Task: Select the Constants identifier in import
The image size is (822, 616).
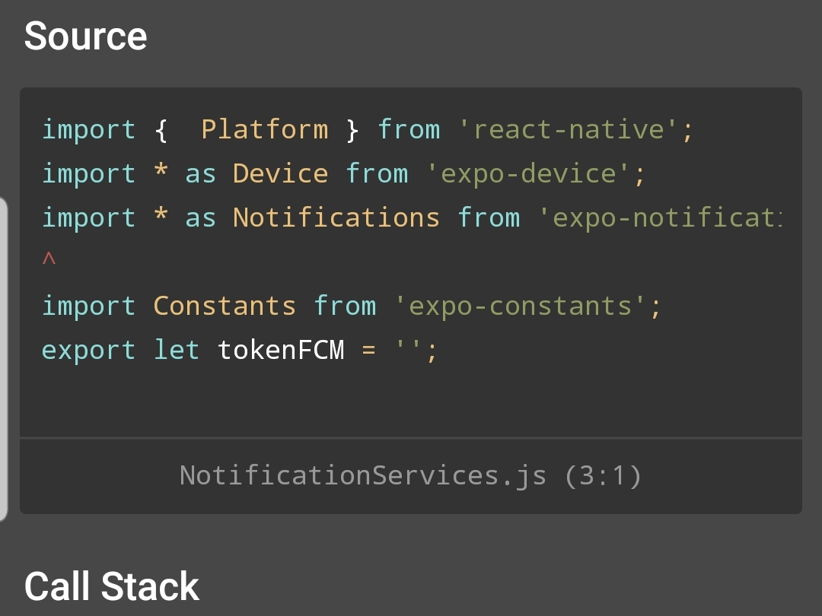Action: coord(224,306)
